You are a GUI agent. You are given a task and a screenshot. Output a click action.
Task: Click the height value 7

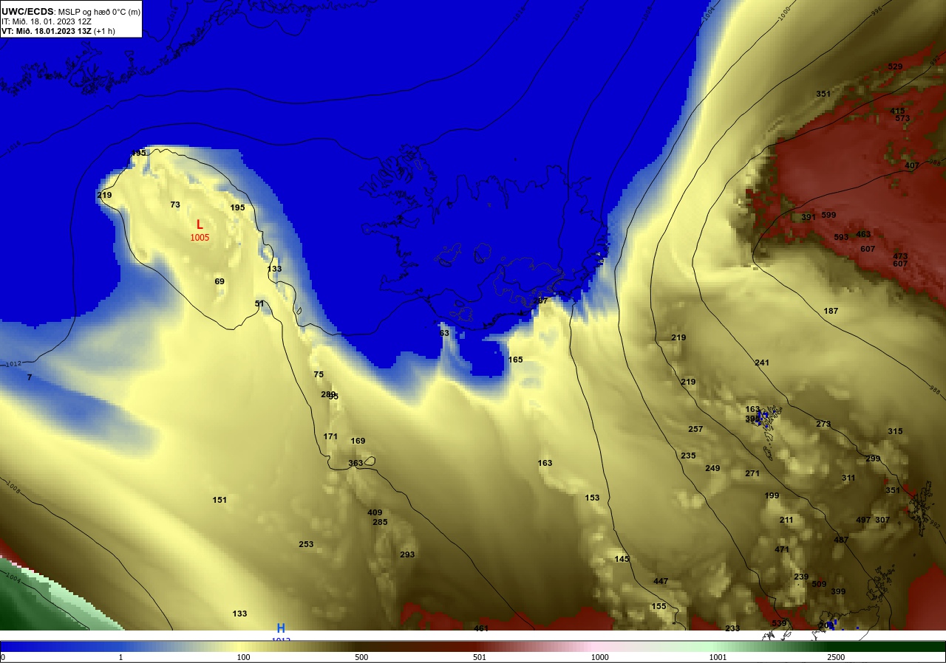click(x=30, y=378)
